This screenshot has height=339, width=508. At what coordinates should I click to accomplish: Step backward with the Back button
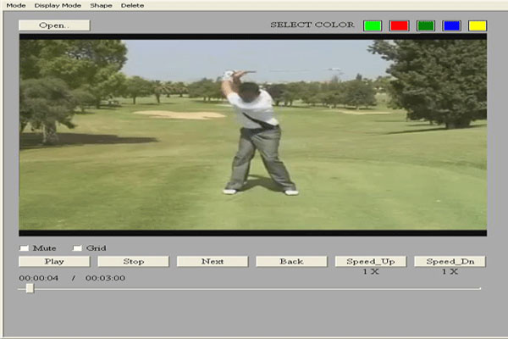291,262
